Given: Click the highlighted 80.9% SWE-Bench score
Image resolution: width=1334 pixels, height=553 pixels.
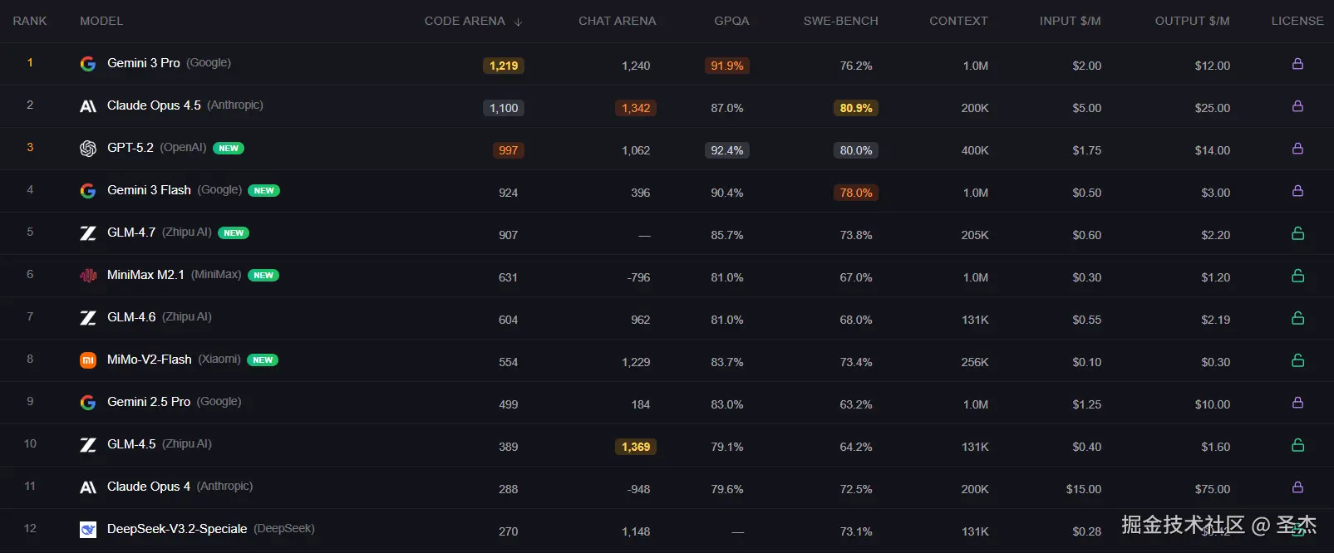Looking at the screenshot, I should pos(856,108).
